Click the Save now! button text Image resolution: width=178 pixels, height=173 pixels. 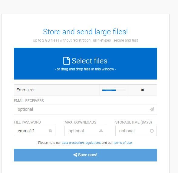pyautogui.click(x=88, y=155)
